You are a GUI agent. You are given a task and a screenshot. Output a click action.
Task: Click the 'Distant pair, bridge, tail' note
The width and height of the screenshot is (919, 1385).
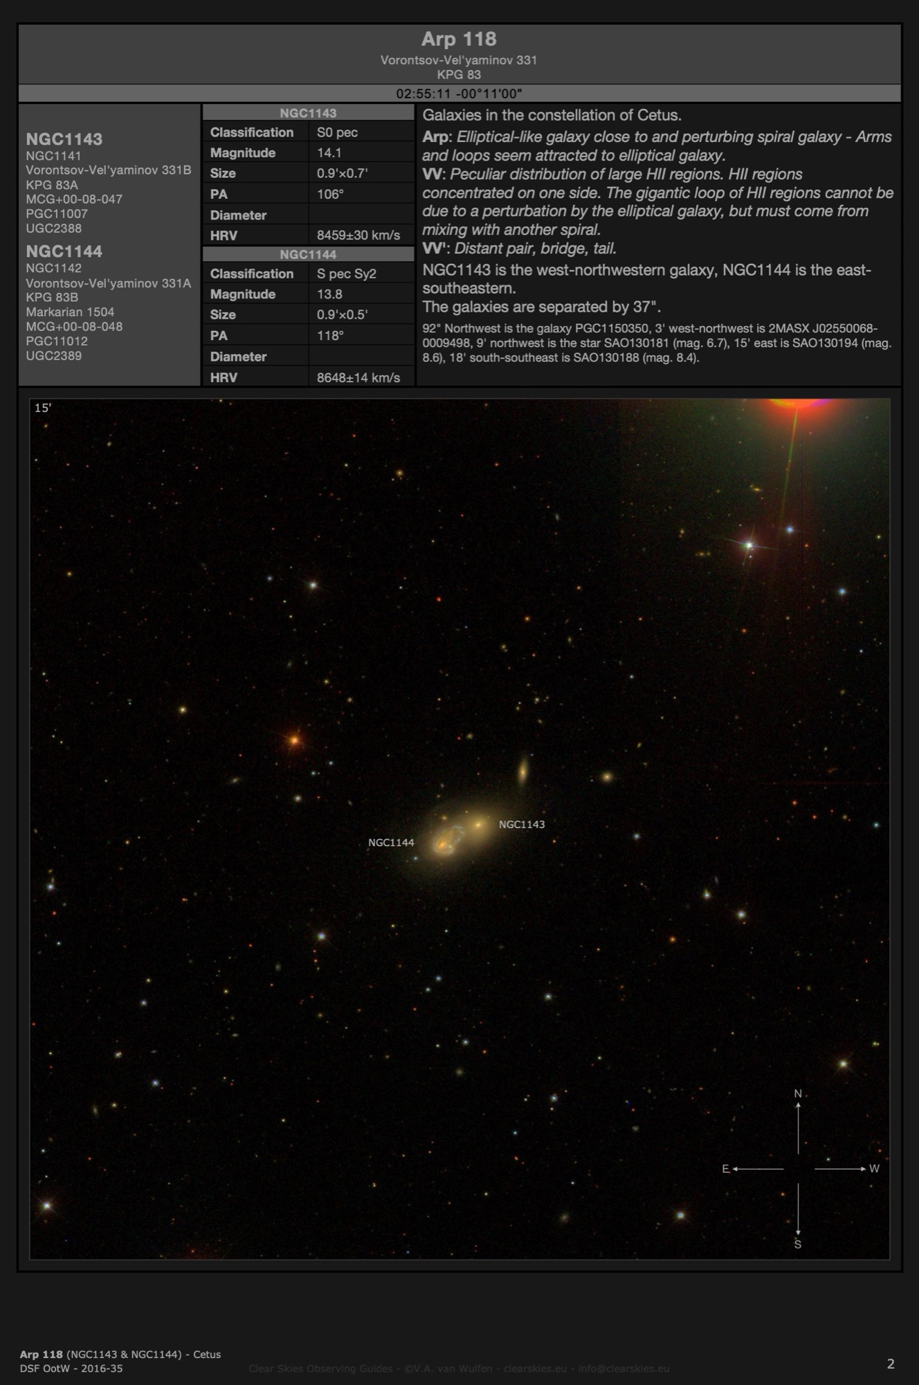click(535, 249)
